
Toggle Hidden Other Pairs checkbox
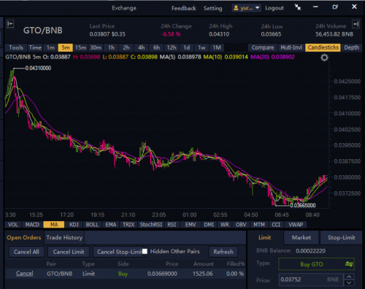[145, 251]
